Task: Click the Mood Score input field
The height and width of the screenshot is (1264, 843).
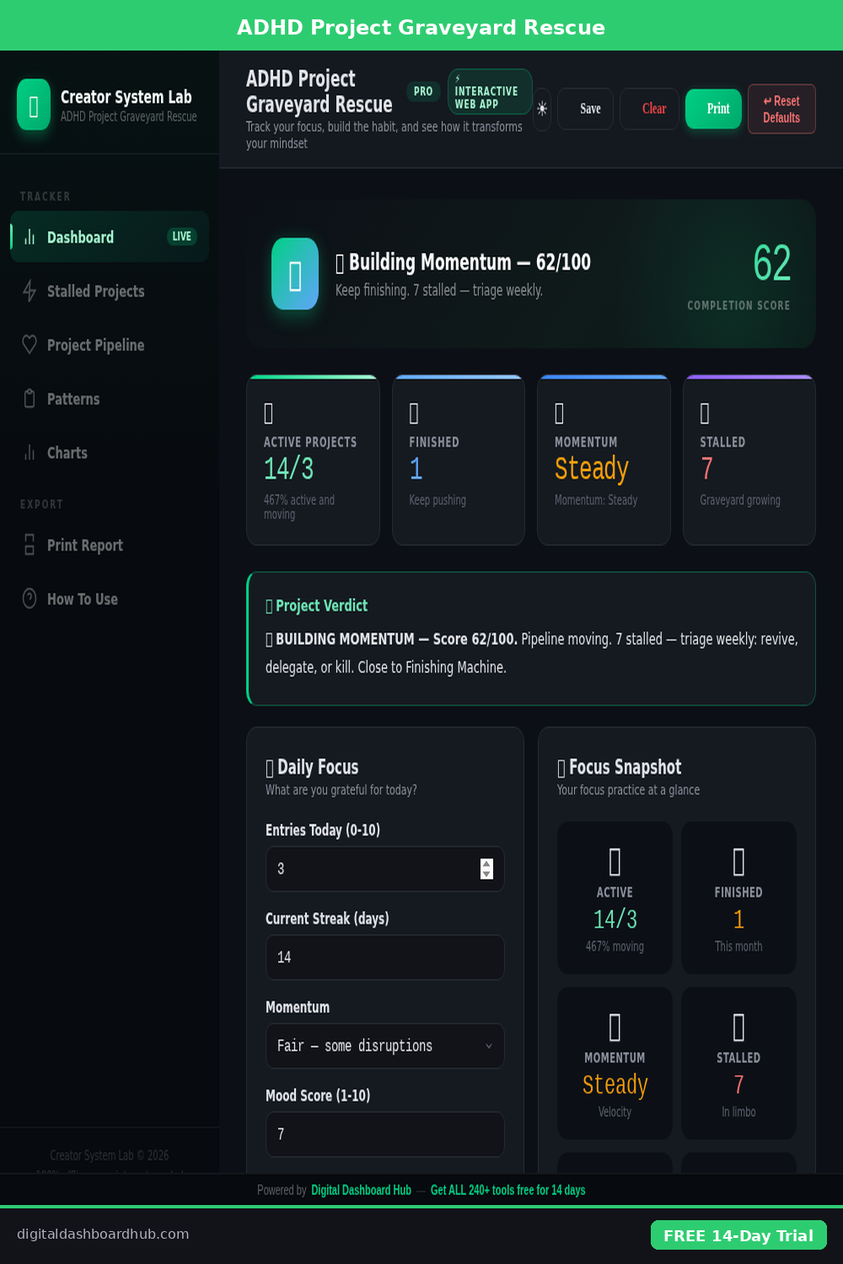Action: 384,1134
